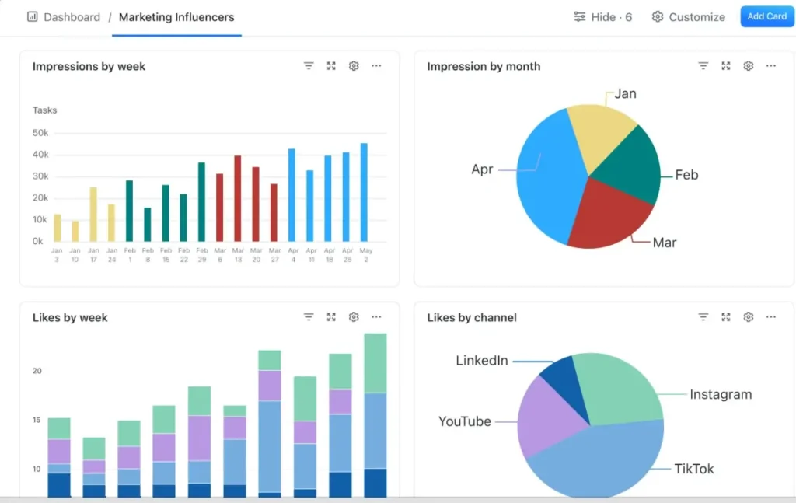Open more options on Likes by channel

[x=771, y=317]
